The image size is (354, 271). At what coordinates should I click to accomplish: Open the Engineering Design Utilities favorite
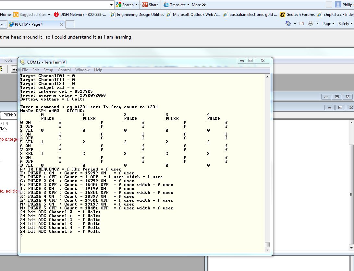pos(137,15)
